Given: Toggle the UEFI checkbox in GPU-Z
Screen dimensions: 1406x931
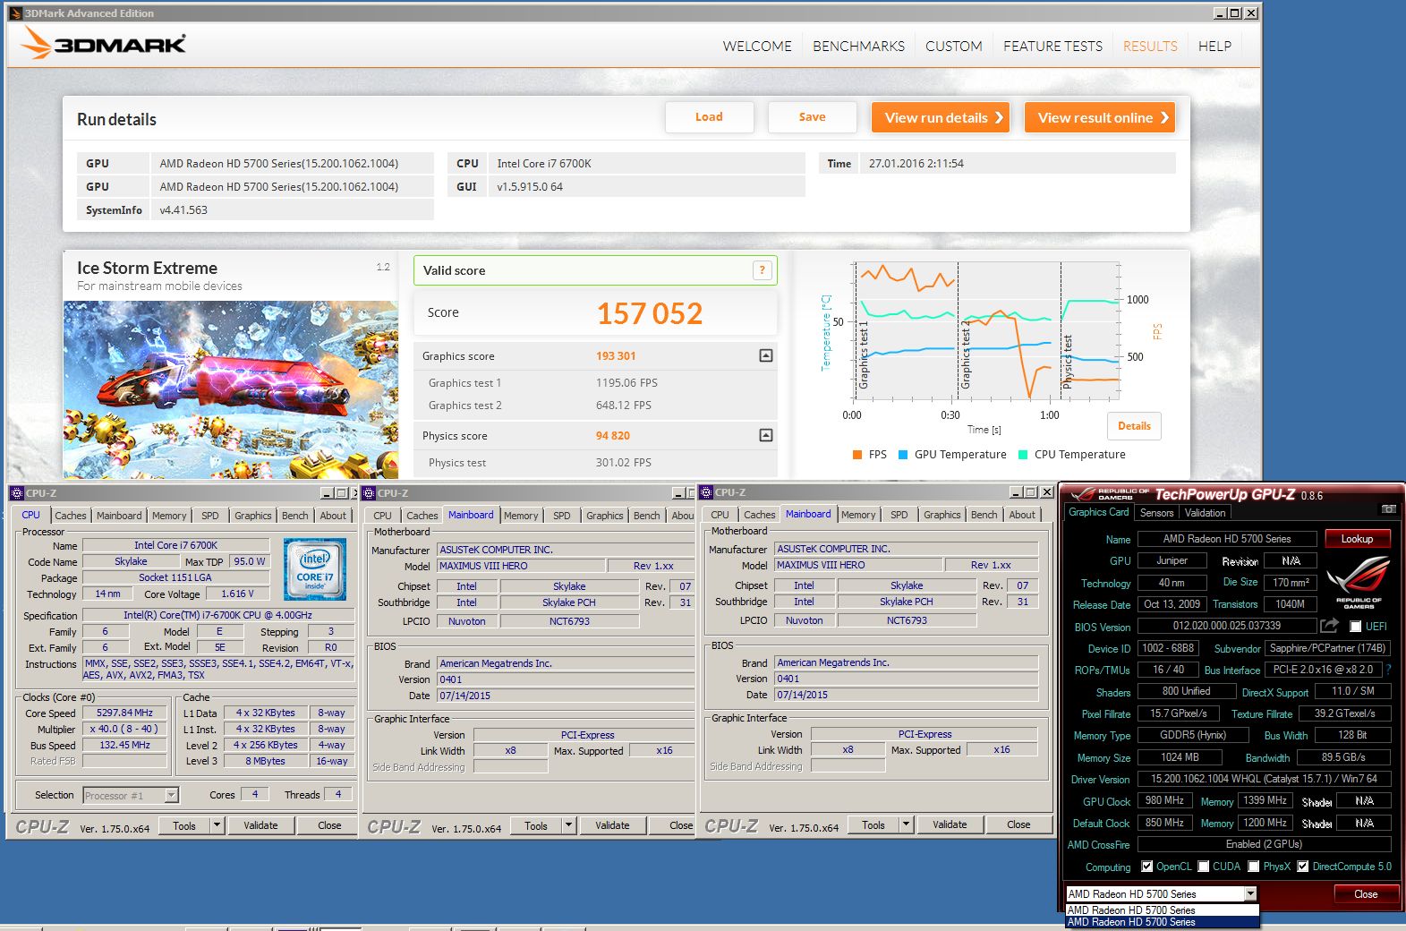Looking at the screenshot, I should tap(1356, 627).
